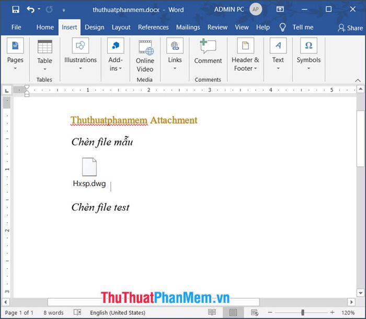The image size is (366, 319).
Task: Click the Thuthuatphanmem Attachment heading
Action: (x=134, y=120)
